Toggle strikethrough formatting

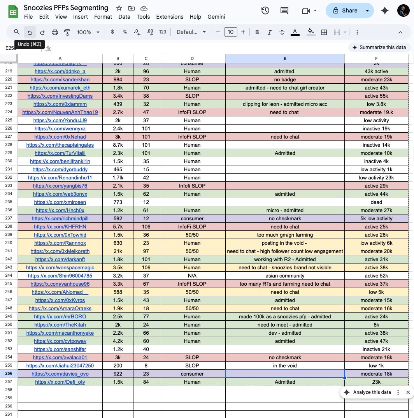click(x=282, y=32)
